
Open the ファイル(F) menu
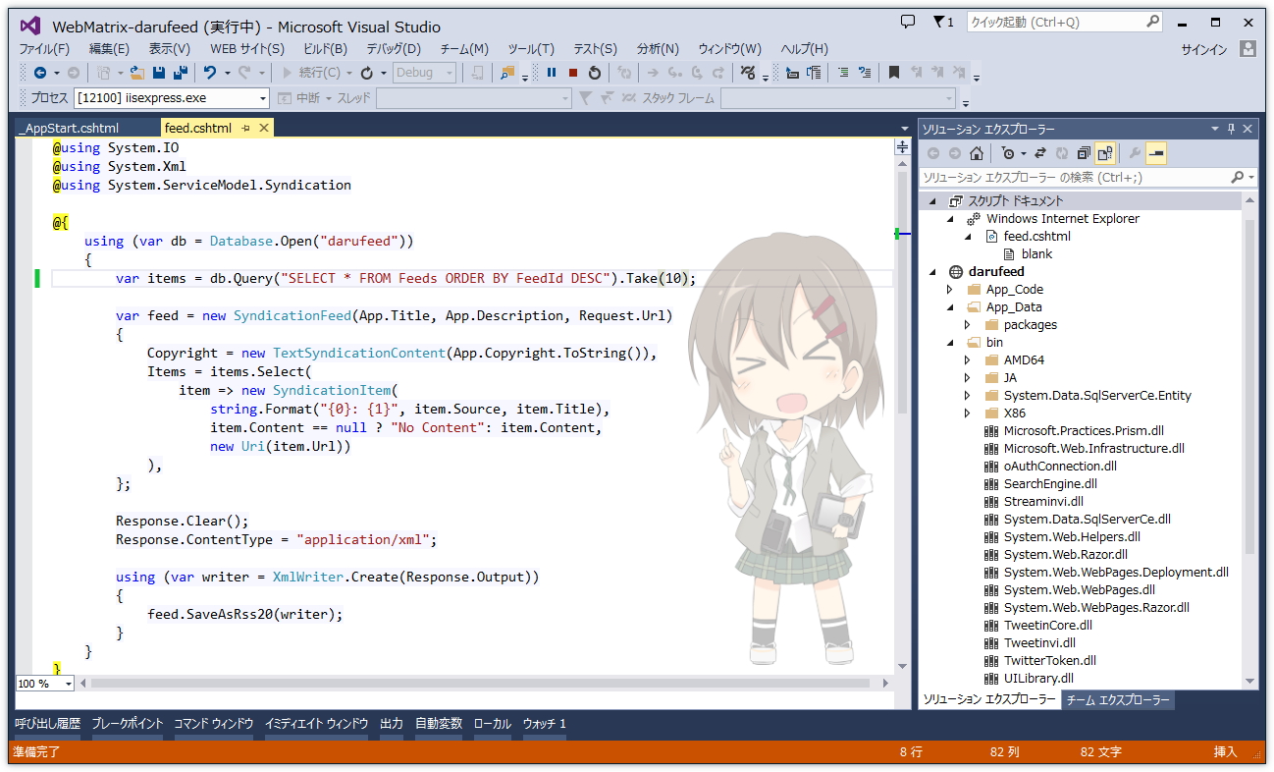[44, 48]
